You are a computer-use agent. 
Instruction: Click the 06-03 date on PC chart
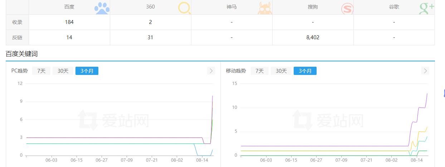point(52,160)
